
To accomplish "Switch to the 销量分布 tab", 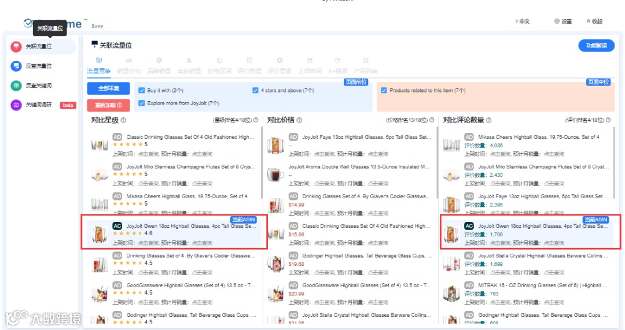I will 128,71.
